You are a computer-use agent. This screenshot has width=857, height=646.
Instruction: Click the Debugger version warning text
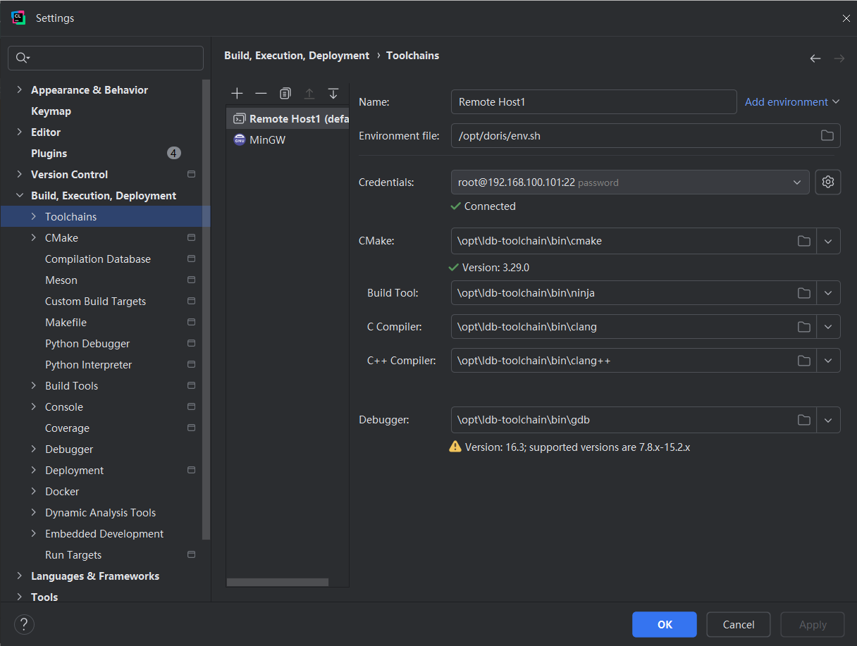(577, 447)
